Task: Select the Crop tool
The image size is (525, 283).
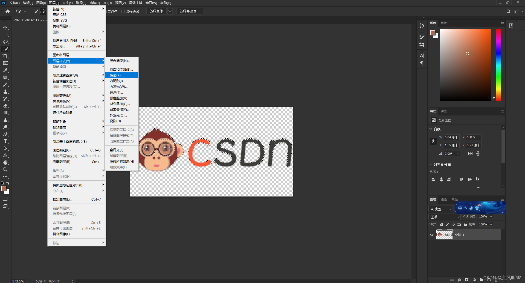Action: click(x=5, y=56)
